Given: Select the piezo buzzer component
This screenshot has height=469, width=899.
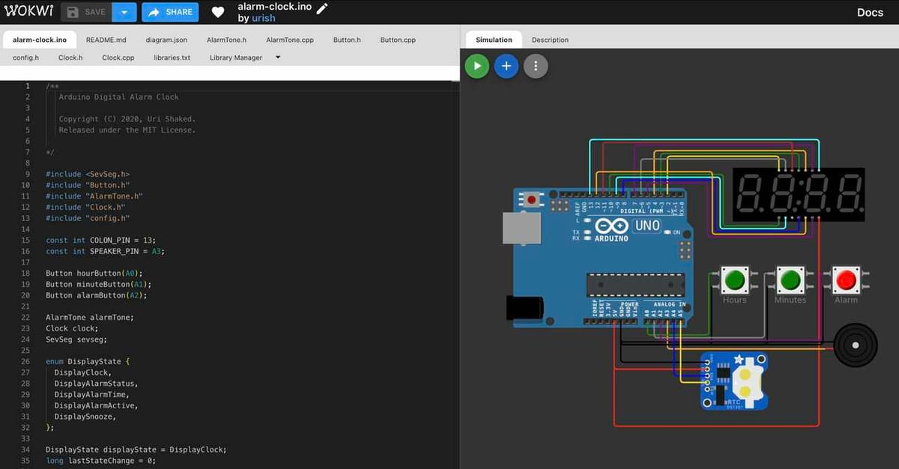Looking at the screenshot, I should [855, 345].
